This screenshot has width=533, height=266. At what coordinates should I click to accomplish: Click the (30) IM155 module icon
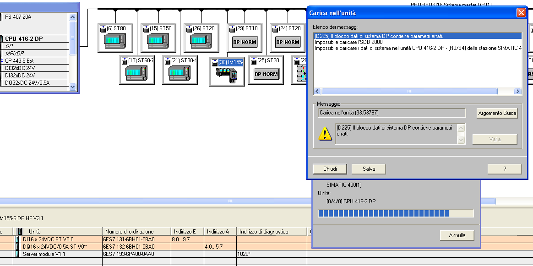coord(227,75)
